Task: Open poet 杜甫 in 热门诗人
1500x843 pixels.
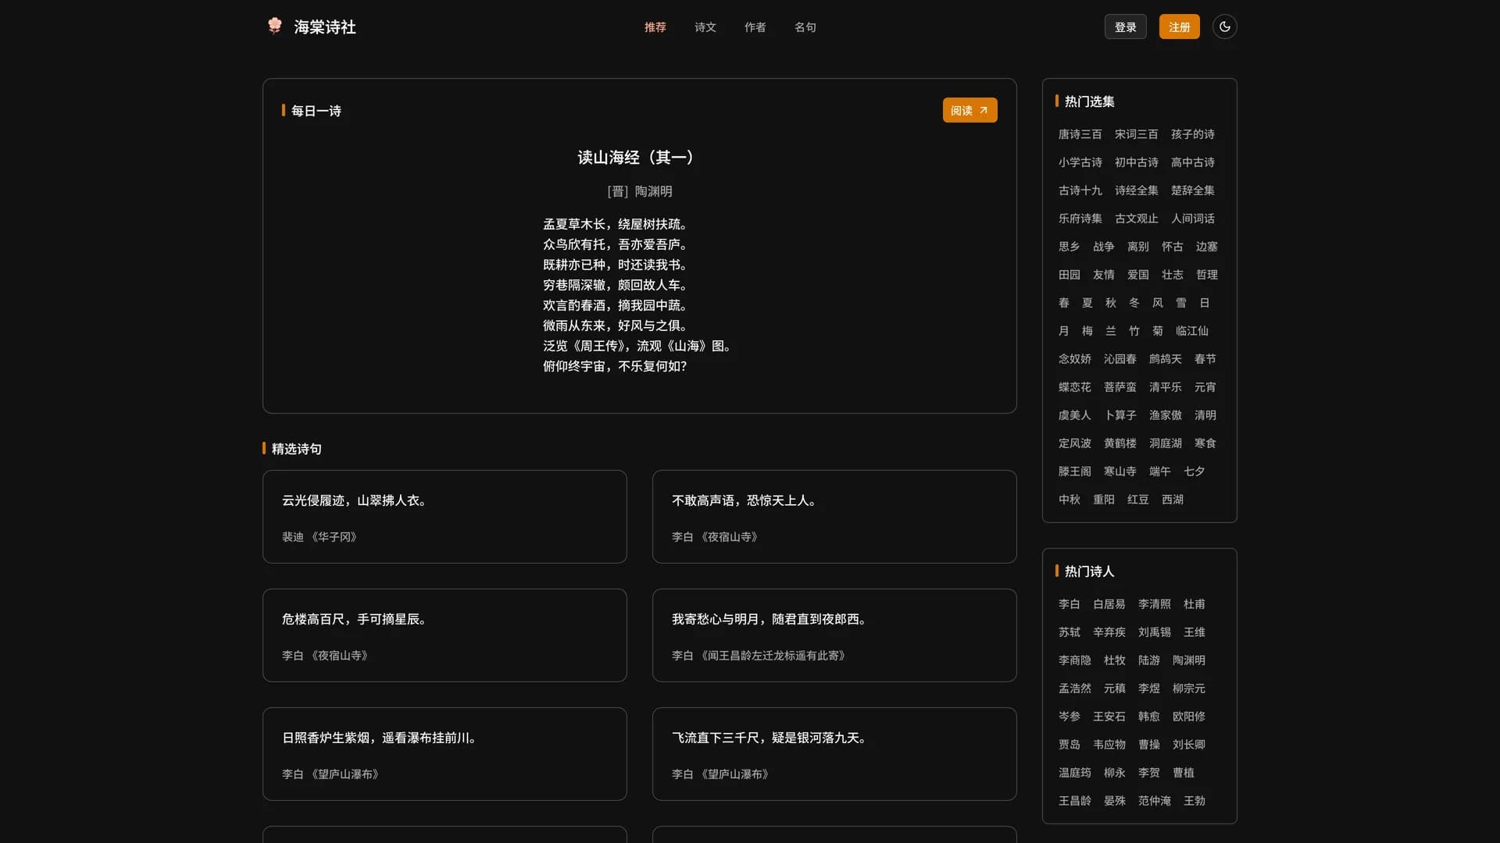Action: (1195, 603)
